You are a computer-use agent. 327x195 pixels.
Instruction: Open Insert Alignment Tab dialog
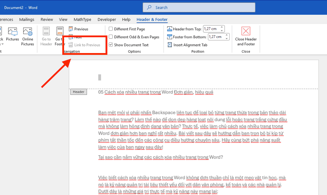coord(187,45)
